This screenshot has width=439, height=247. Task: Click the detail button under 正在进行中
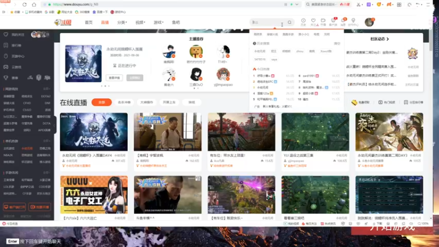pyautogui.click(x=114, y=77)
